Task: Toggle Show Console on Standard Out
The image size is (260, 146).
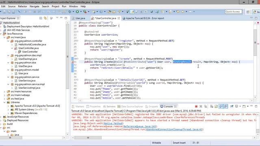Action: [221, 106]
